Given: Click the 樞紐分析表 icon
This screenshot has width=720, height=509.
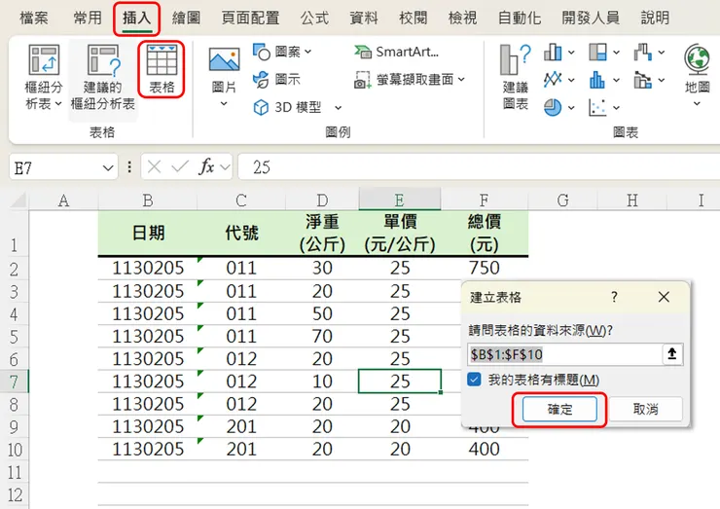Looking at the screenshot, I should (44, 59).
